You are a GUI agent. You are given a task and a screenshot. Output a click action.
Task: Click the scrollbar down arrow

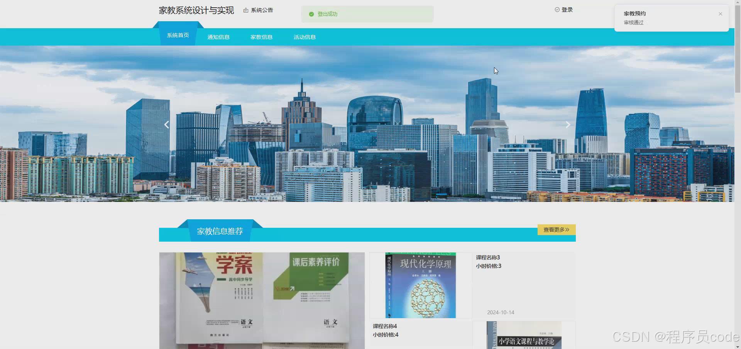738,346
